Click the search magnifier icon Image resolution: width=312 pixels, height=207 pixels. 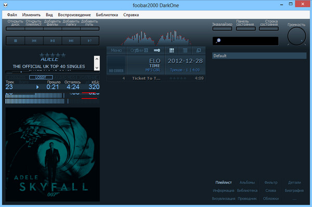point(218,40)
